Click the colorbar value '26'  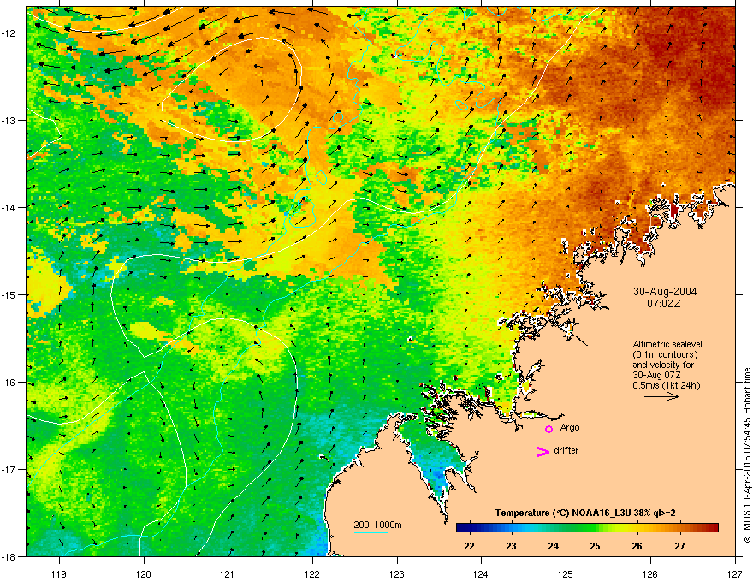637,546
